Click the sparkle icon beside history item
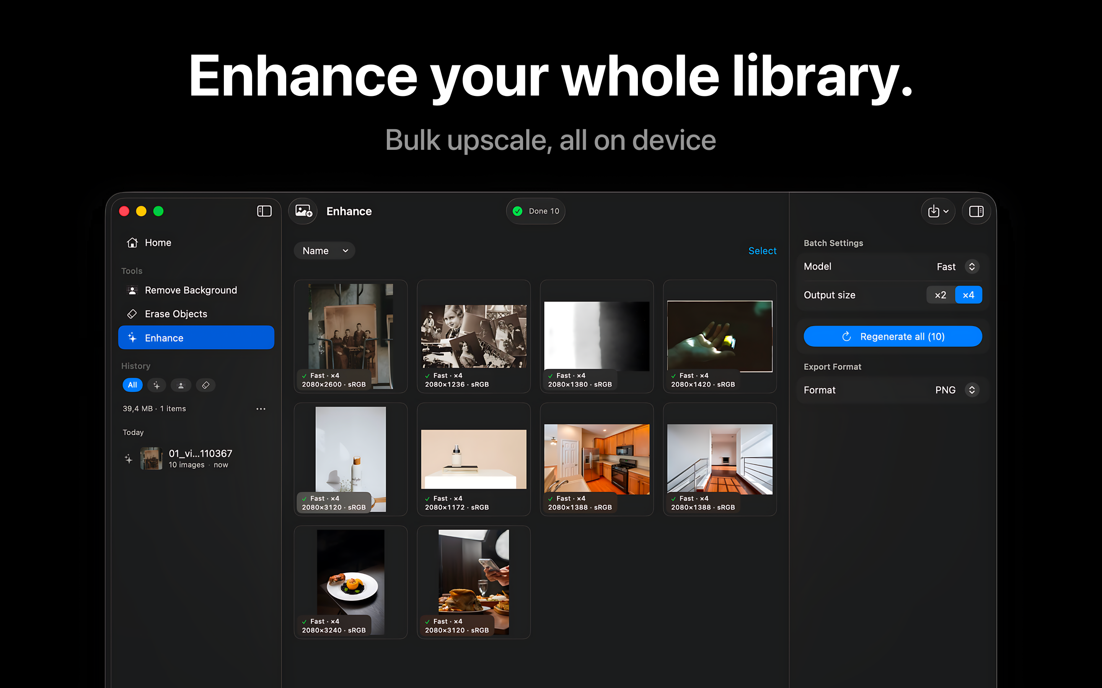The height and width of the screenshot is (688, 1102). click(x=129, y=459)
